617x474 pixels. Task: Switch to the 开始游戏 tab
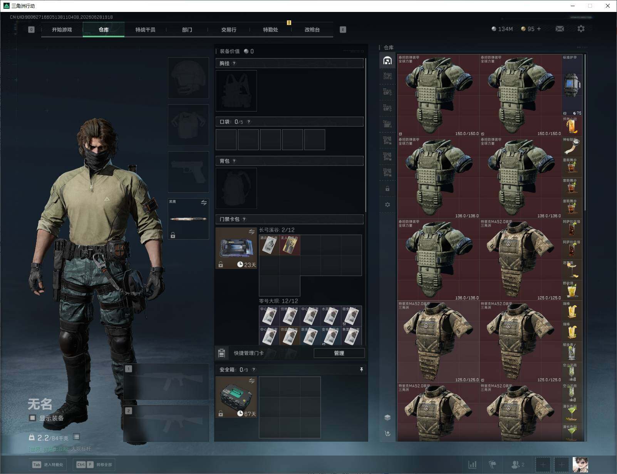tap(62, 30)
